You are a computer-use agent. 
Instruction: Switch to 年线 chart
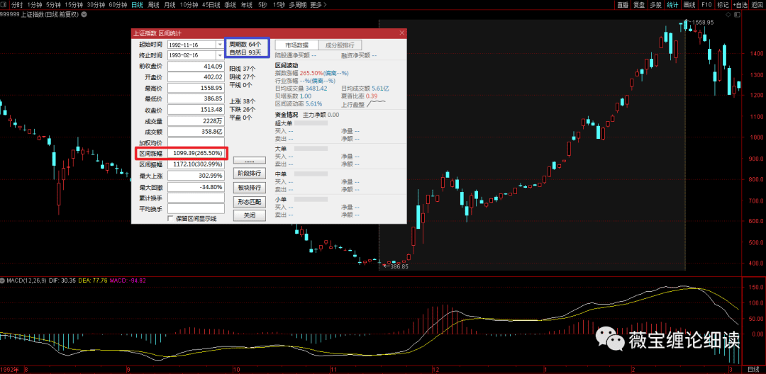click(246, 5)
